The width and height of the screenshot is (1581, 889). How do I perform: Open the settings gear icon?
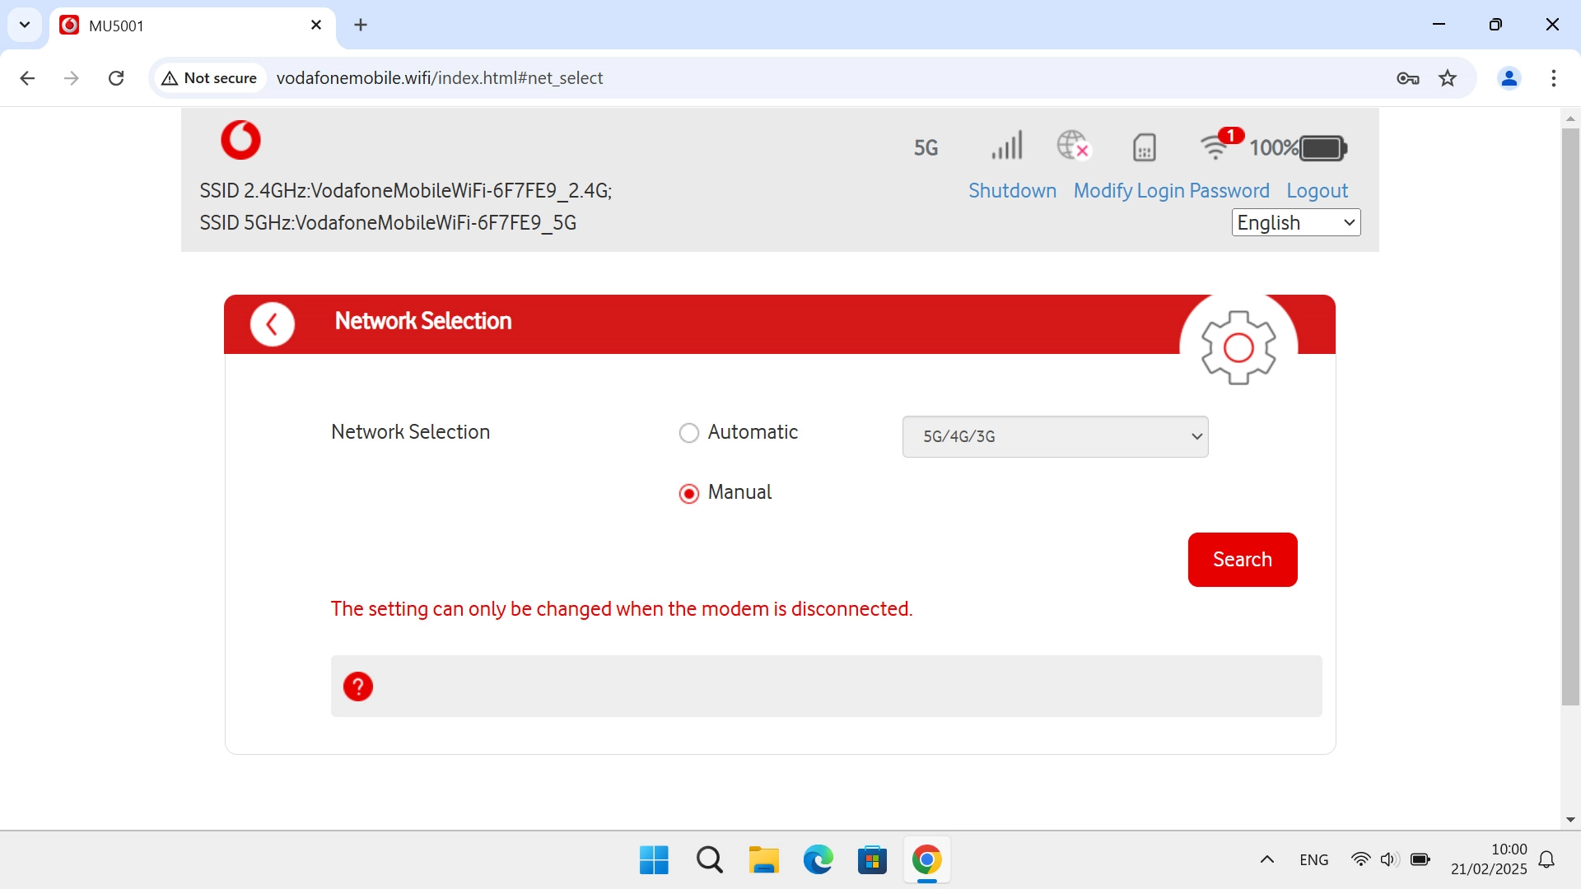click(1239, 347)
